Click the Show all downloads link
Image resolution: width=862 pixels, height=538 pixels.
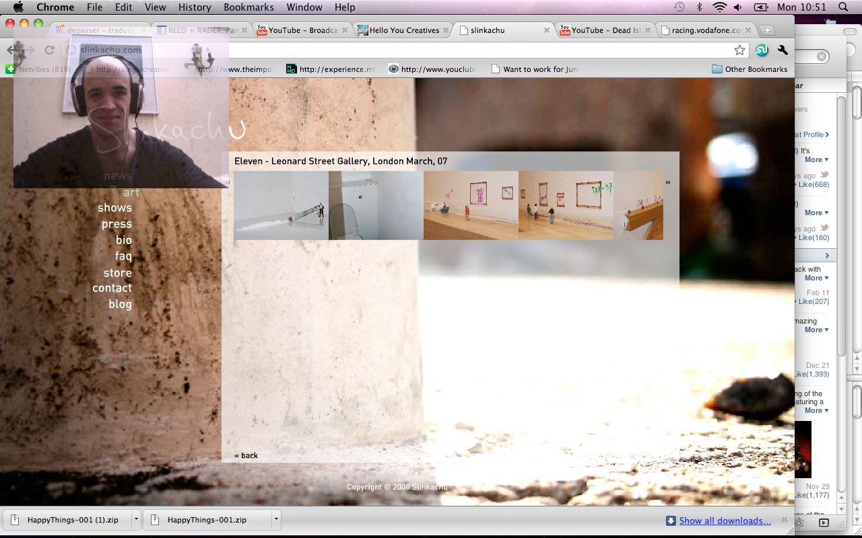pos(725,521)
